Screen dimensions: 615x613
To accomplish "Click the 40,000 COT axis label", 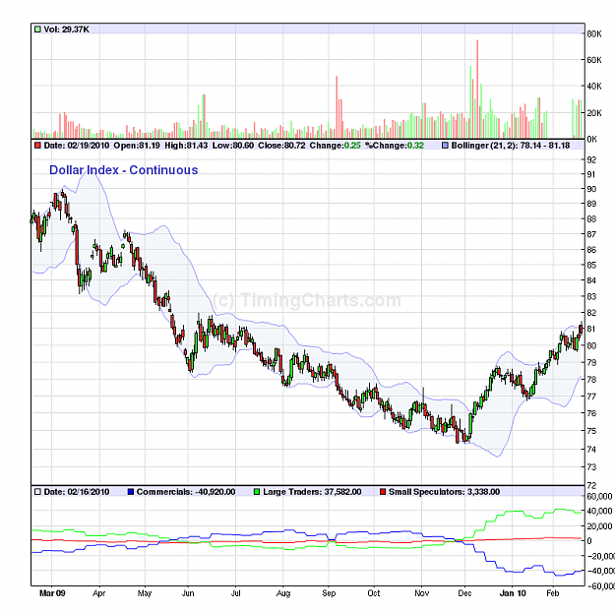I will pyautogui.click(x=599, y=511).
